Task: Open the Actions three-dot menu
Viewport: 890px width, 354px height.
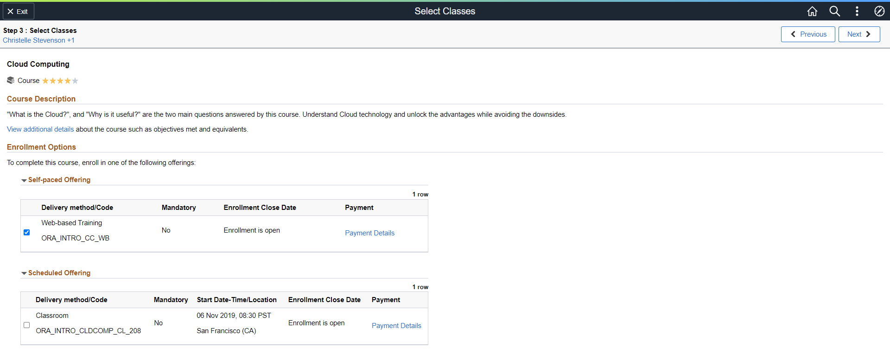Action: point(857,11)
